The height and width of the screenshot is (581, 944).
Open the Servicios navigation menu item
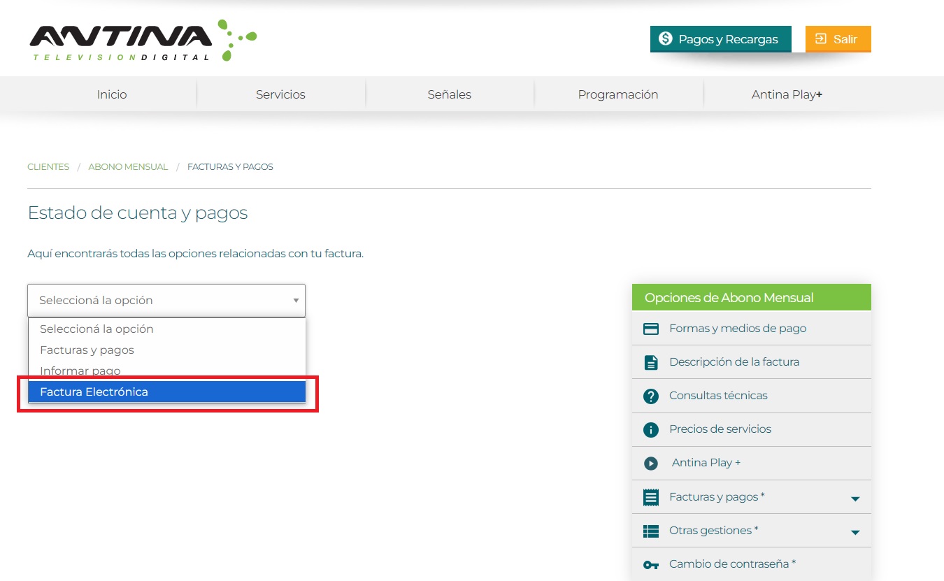[x=280, y=94]
